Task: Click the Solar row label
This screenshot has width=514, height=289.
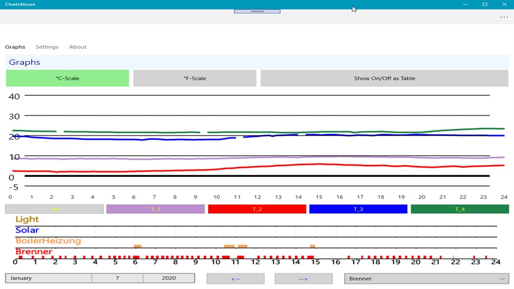Action: [27, 230]
